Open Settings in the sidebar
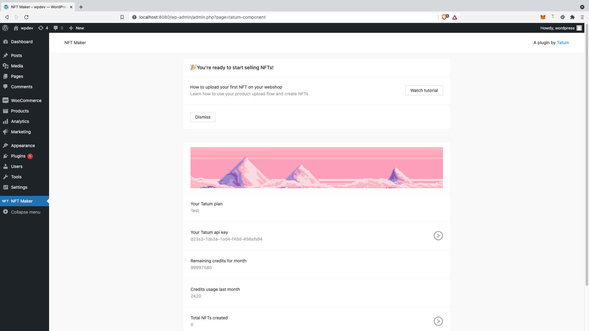589x331 pixels. point(25,187)
